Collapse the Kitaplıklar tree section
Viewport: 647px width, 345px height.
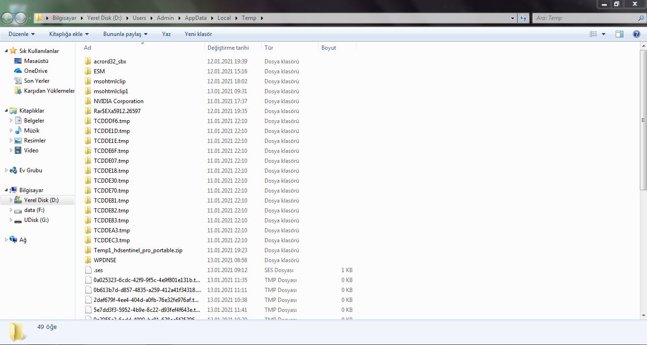pyautogui.click(x=7, y=111)
